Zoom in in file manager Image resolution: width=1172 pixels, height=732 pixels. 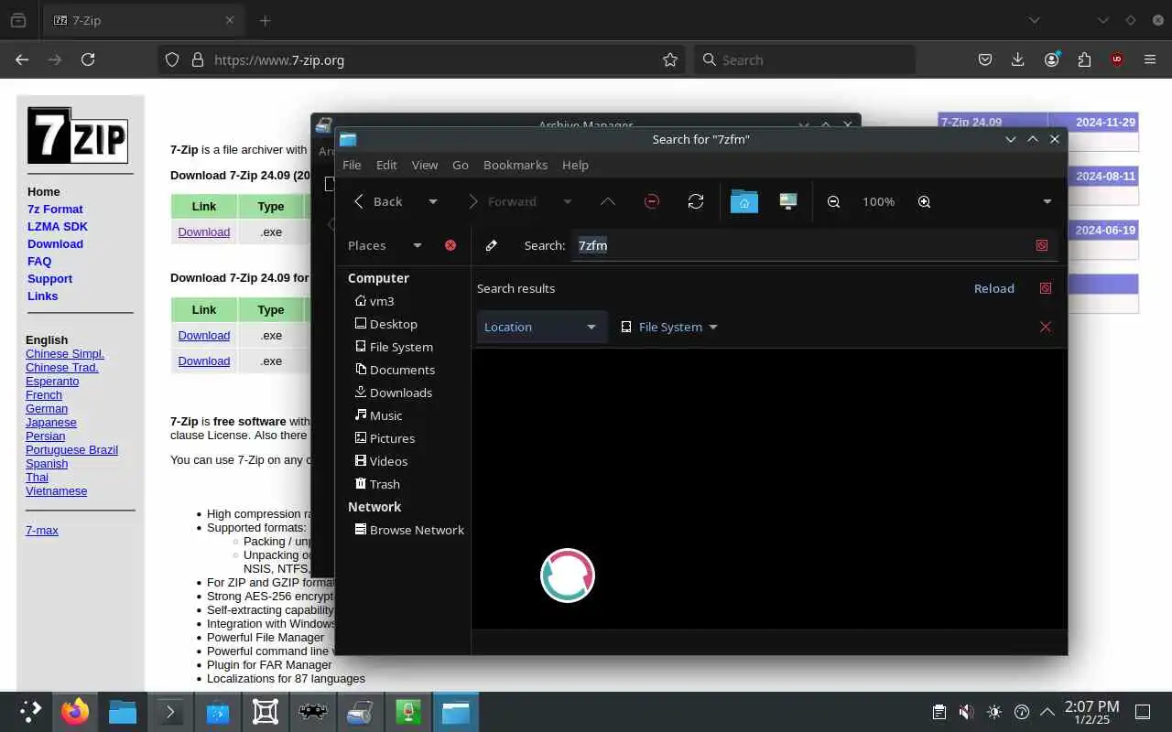(x=924, y=201)
